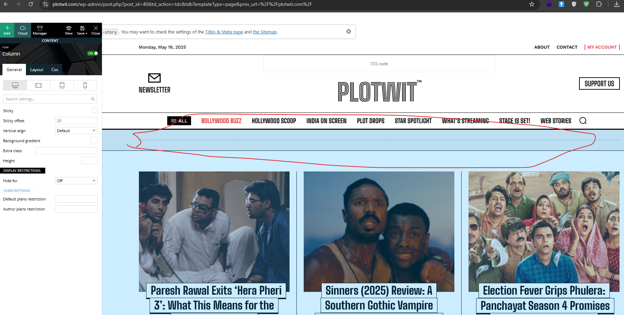The image size is (624, 315).
Task: Click the Election Fever Grips Phulera headline
Action: 544,298
